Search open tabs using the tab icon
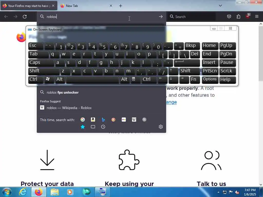 93,127
